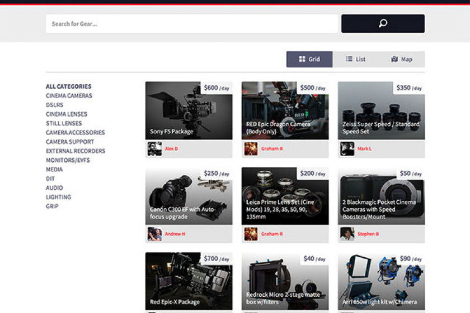Filter by Media category
The image size is (470, 313).
[x=54, y=170]
